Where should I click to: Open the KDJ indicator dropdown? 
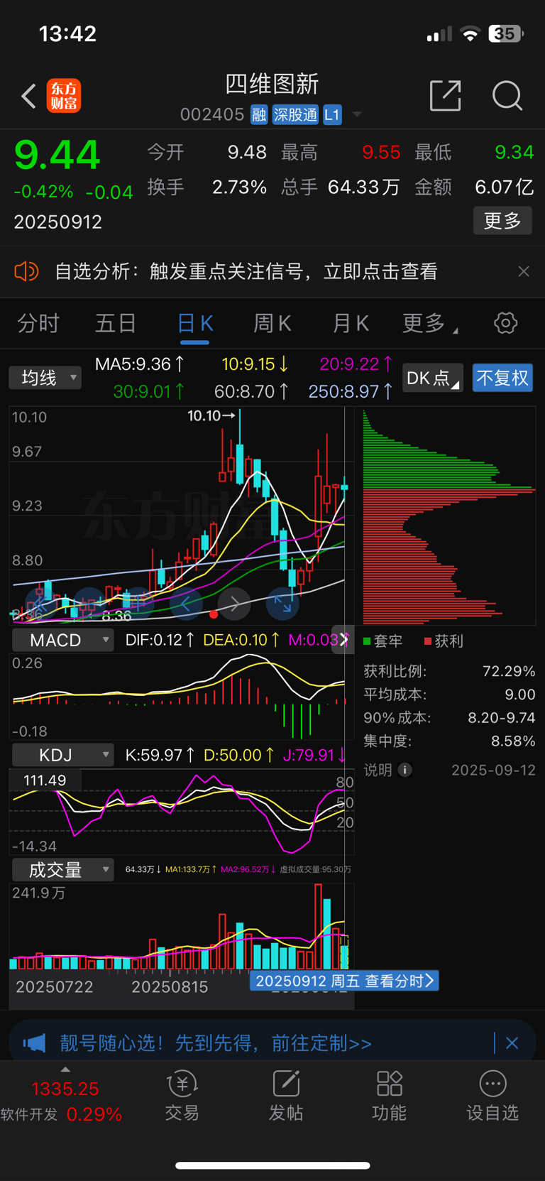tap(63, 754)
